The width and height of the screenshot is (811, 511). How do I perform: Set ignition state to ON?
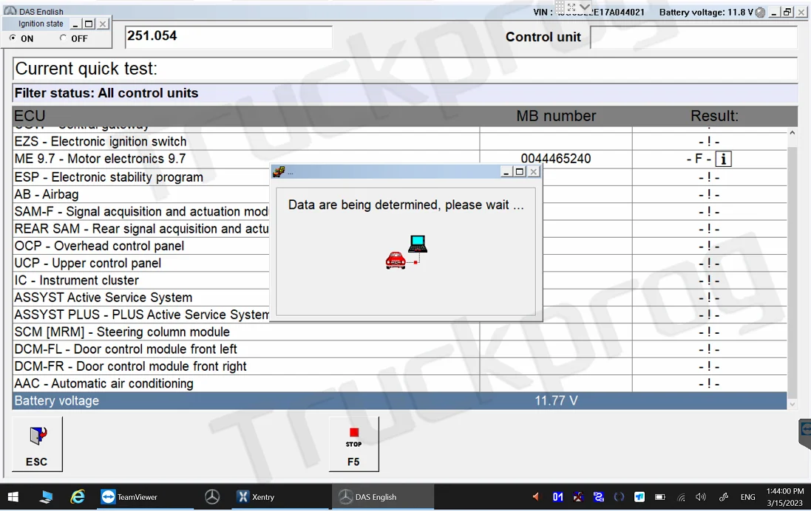(x=13, y=38)
